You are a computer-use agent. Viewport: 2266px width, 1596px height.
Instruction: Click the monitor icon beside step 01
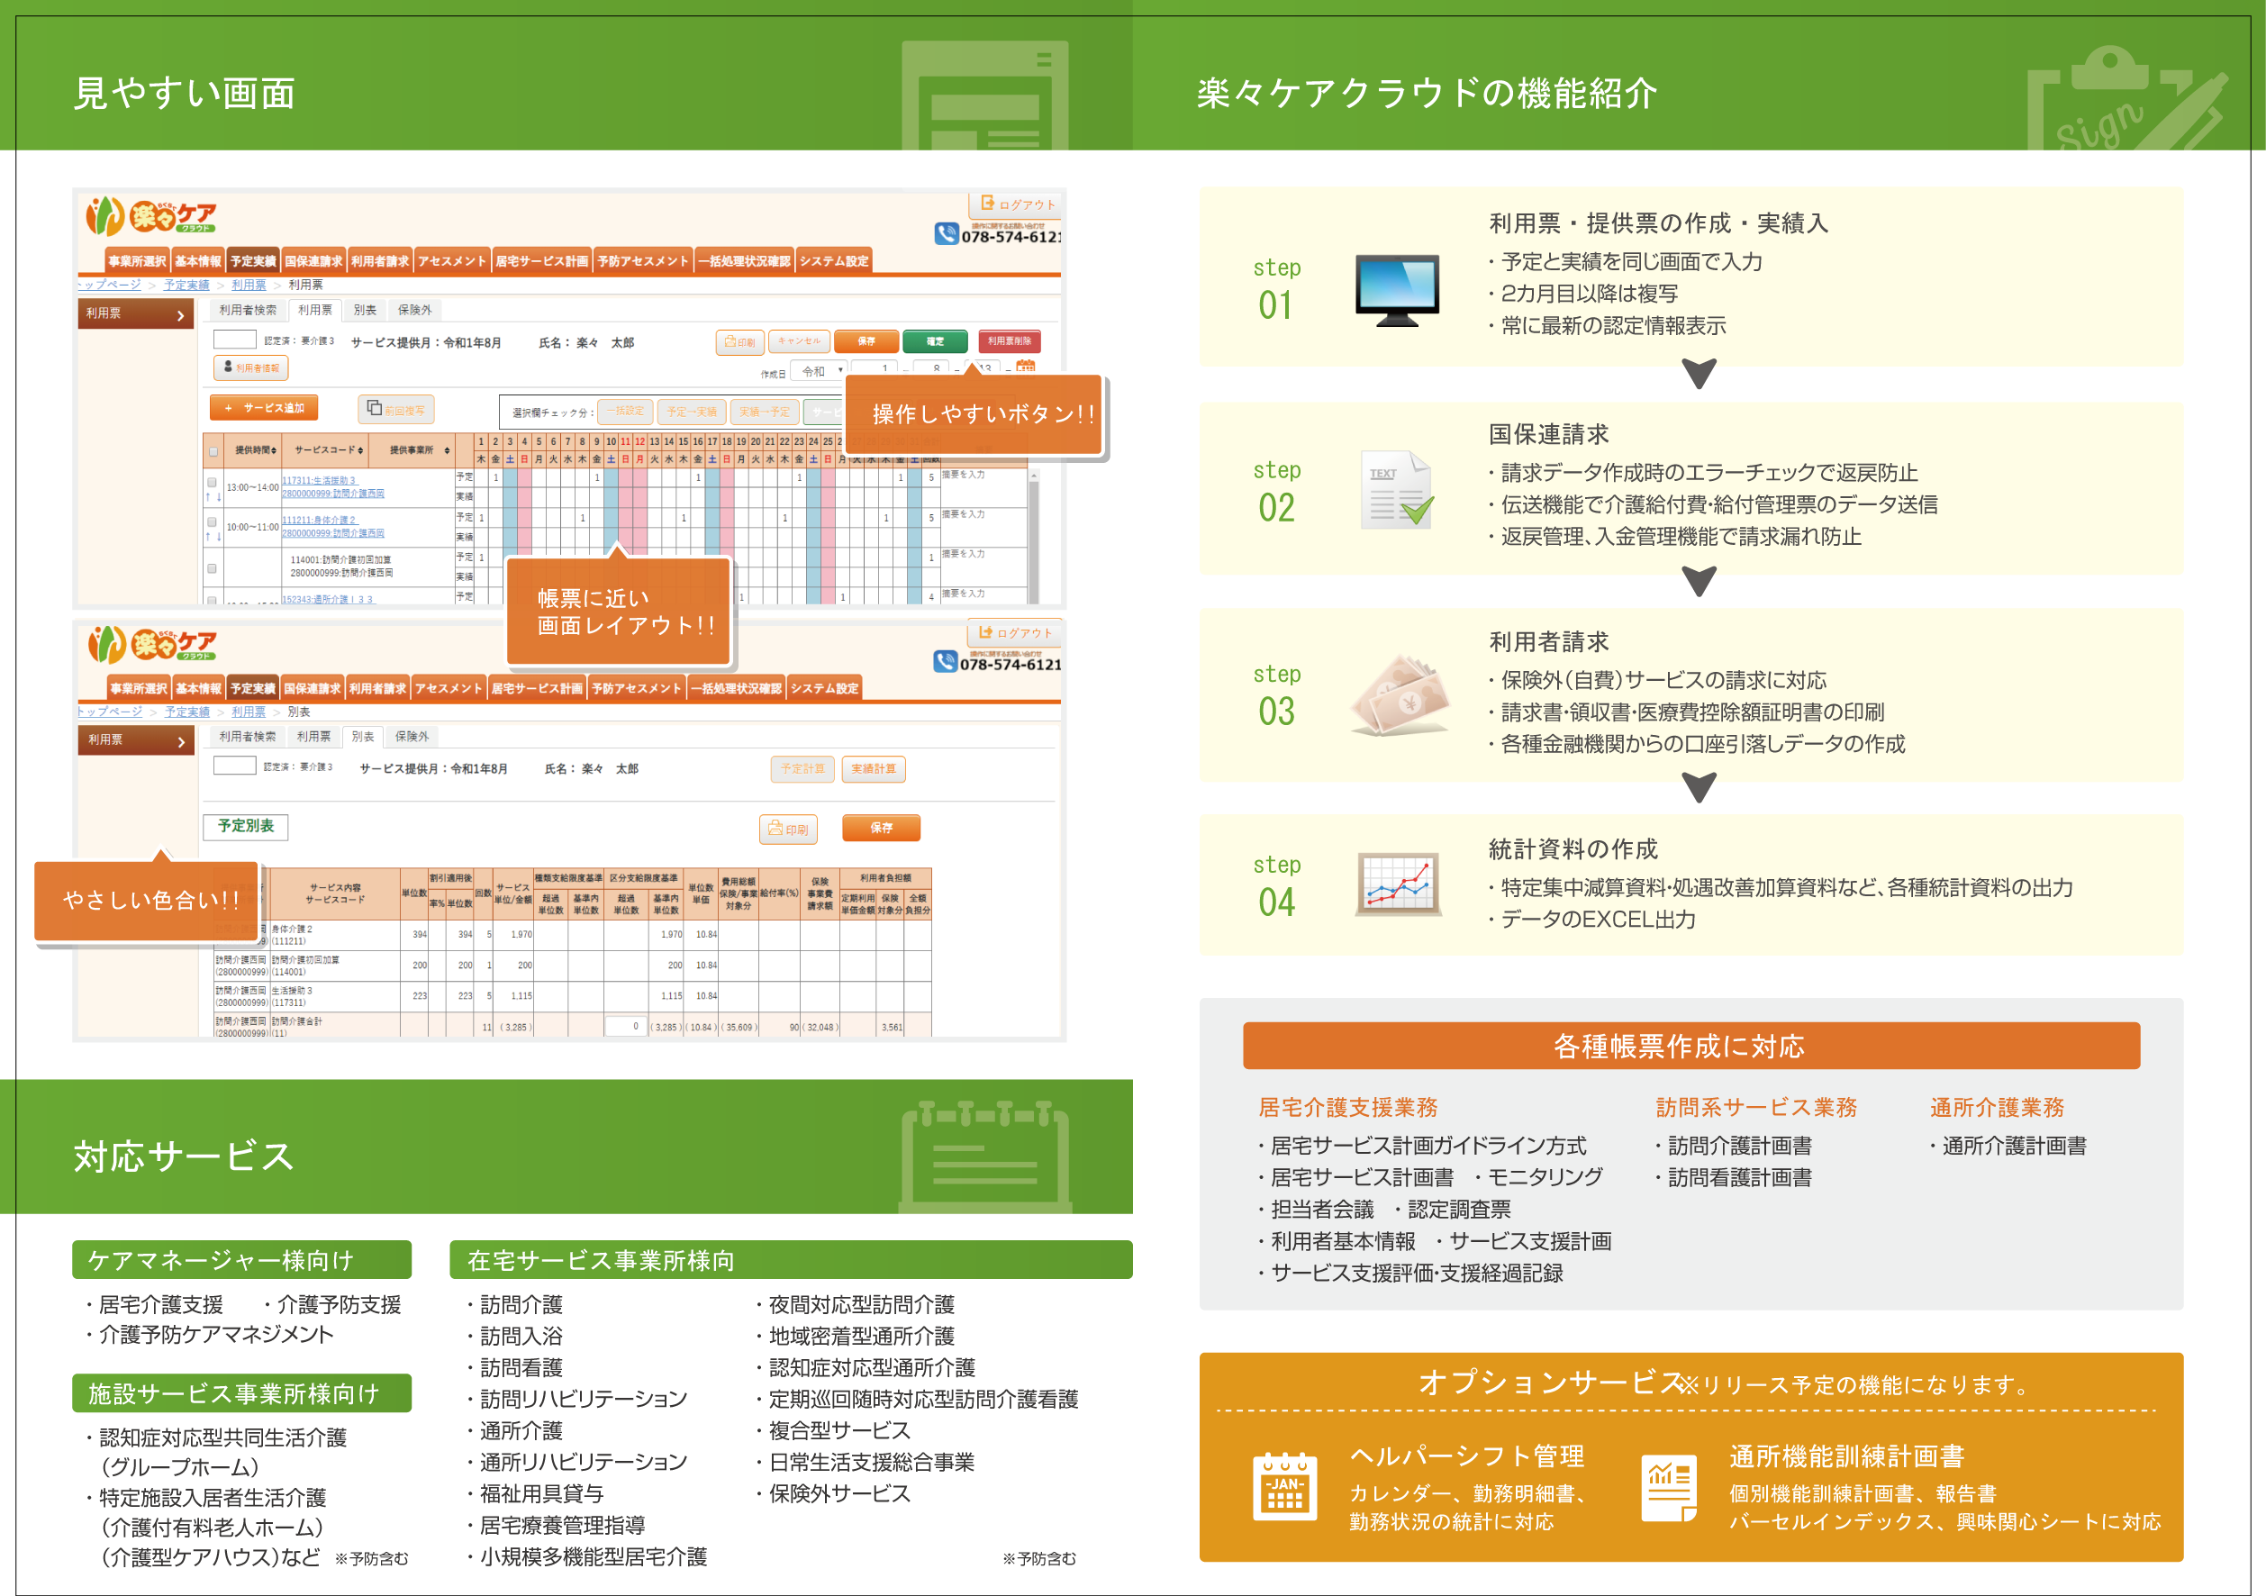tap(1397, 291)
